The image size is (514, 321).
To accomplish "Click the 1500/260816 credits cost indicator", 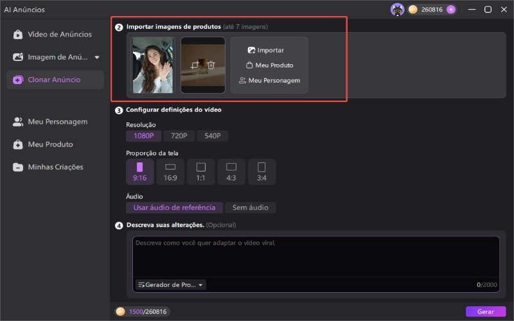I will point(142,311).
